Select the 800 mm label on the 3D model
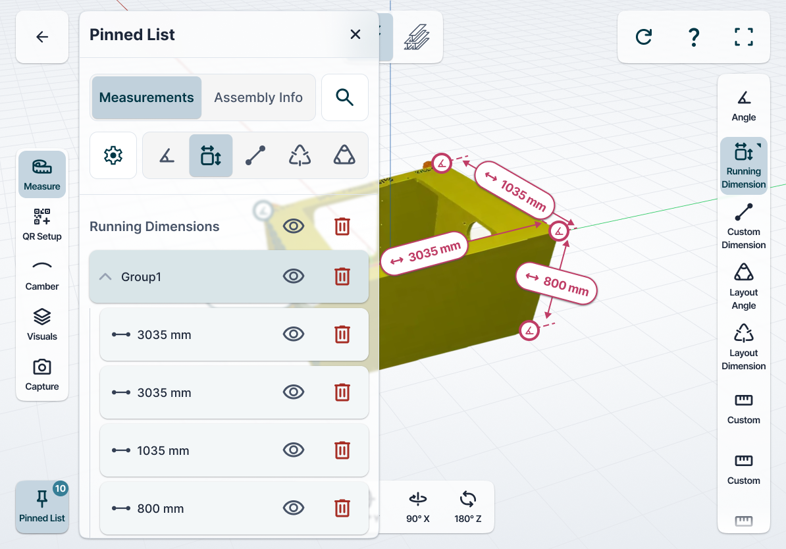This screenshot has height=549, width=786. coord(556,283)
